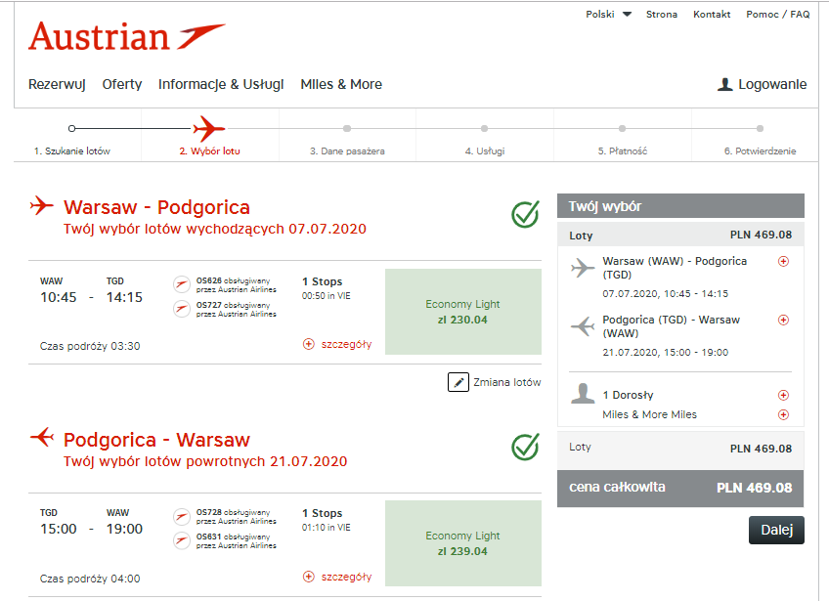
Task: Open the Rezerwuj menu
Action: pyautogui.click(x=57, y=85)
